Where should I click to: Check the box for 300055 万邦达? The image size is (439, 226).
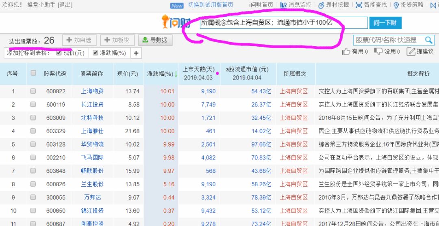click(x=33, y=197)
